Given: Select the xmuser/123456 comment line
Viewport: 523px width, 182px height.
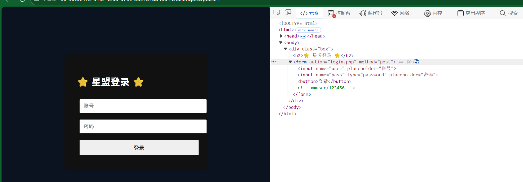Looking at the screenshot, I should pos(326,88).
